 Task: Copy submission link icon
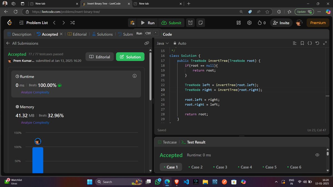coord(147,43)
